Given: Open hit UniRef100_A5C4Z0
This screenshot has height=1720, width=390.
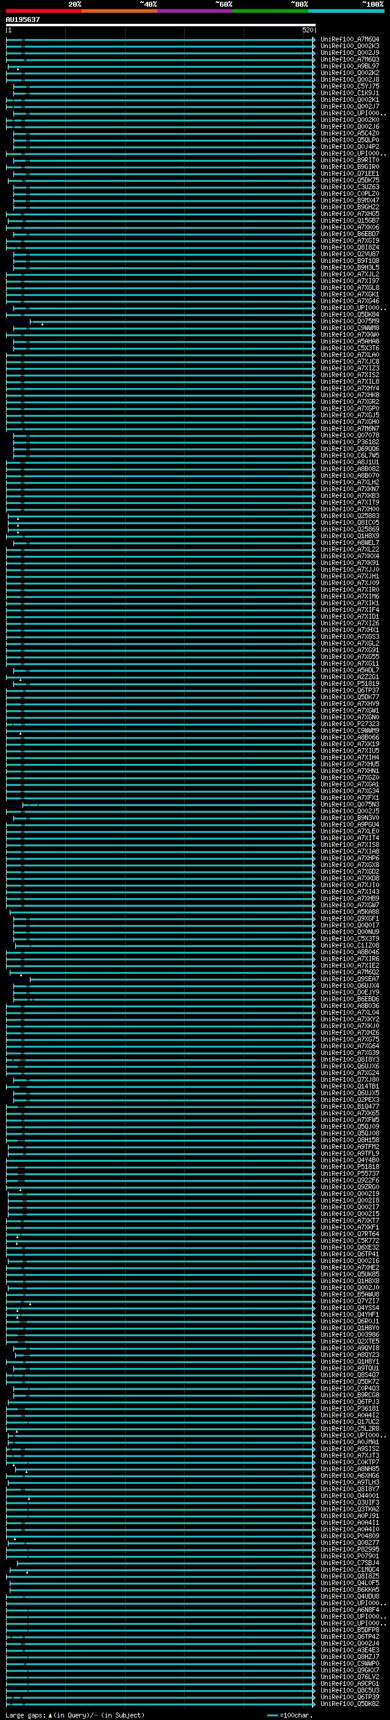Looking at the screenshot, I should (x=350, y=134).
